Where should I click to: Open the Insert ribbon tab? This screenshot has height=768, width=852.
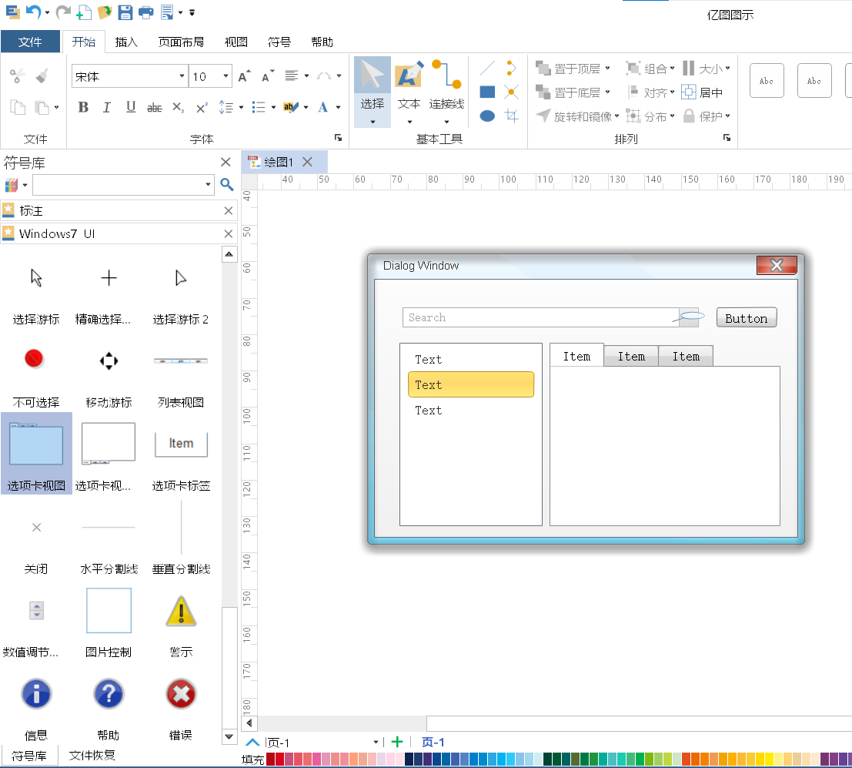coord(126,42)
